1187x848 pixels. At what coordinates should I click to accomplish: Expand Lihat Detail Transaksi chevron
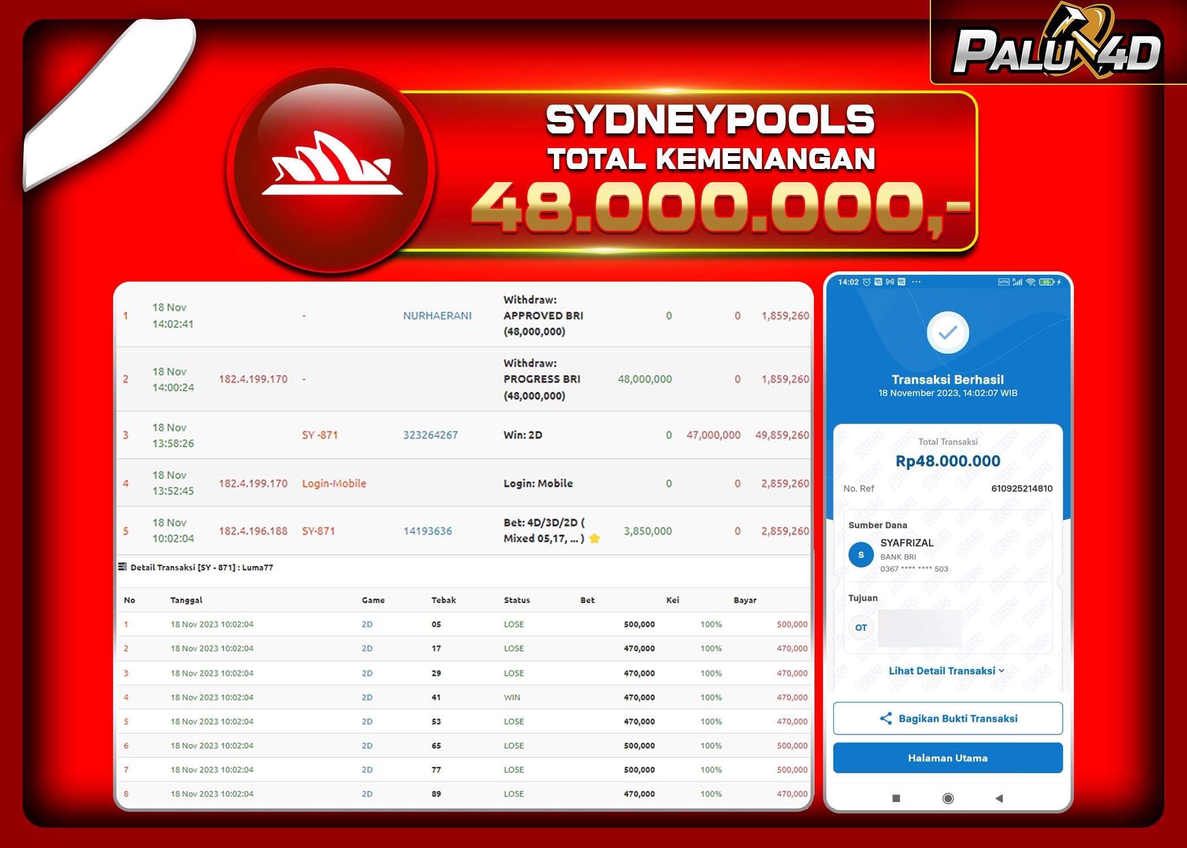1002,671
